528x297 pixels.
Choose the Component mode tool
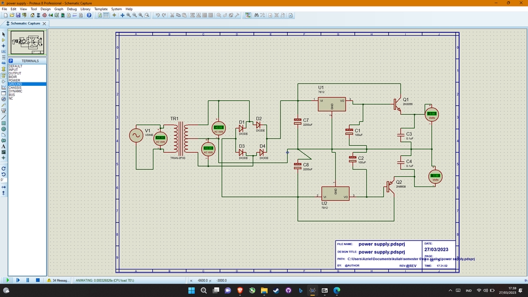[x=3, y=40]
